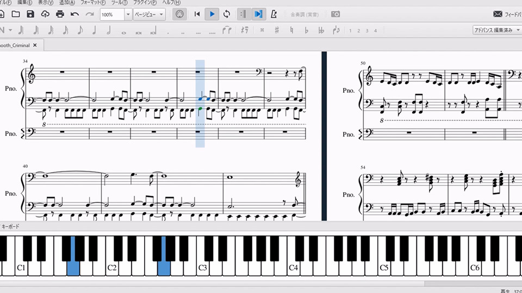Open the プラグイン(P) menu
Image resolution: width=522 pixels, height=293 pixels.
(145, 2)
